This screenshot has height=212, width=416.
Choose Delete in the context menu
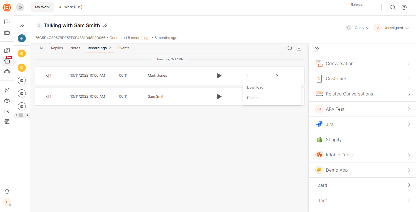click(252, 98)
